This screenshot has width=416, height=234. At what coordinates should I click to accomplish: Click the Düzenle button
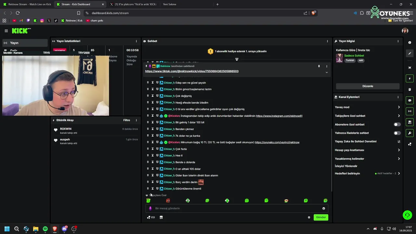click(x=368, y=86)
